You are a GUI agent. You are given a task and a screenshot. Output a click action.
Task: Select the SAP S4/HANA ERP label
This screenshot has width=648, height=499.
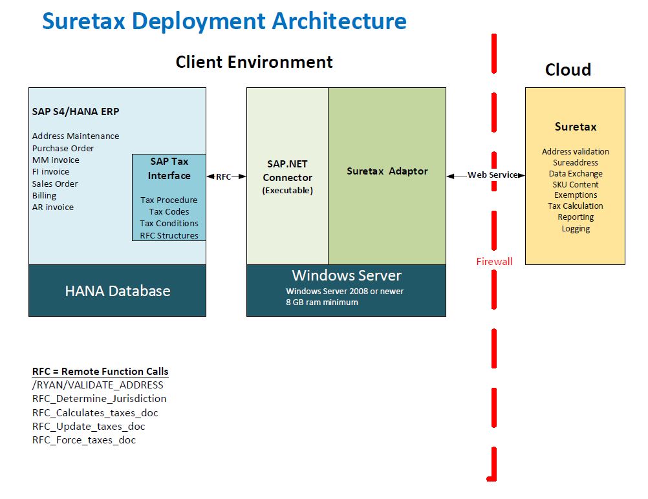[x=76, y=111]
